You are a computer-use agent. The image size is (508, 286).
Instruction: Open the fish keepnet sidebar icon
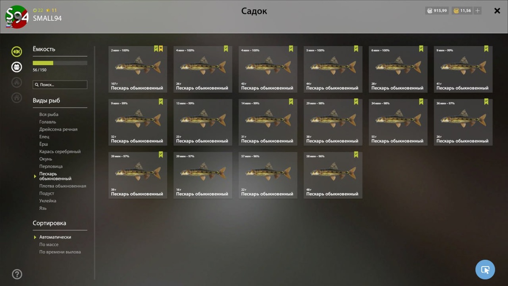pos(17,52)
